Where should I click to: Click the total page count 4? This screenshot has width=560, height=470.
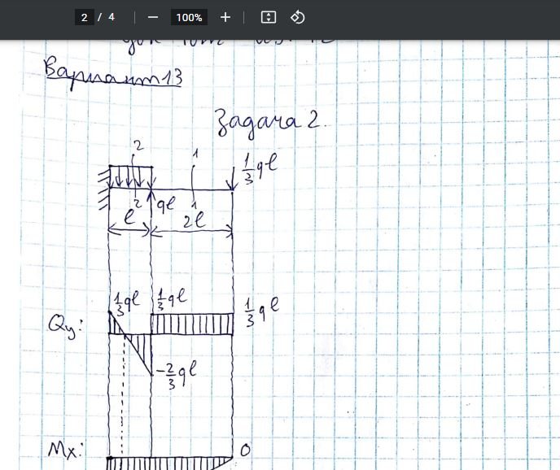point(112,17)
